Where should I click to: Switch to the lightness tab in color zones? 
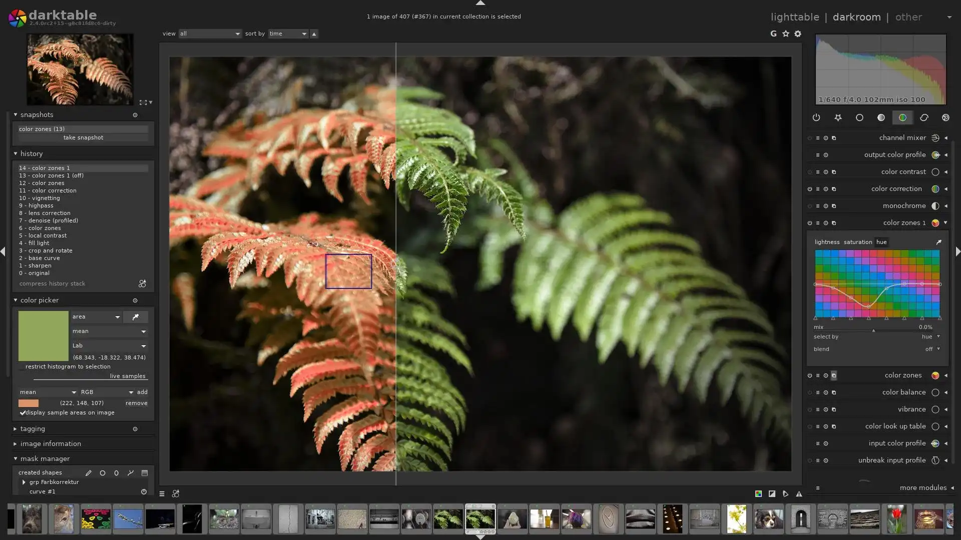pyautogui.click(x=826, y=241)
